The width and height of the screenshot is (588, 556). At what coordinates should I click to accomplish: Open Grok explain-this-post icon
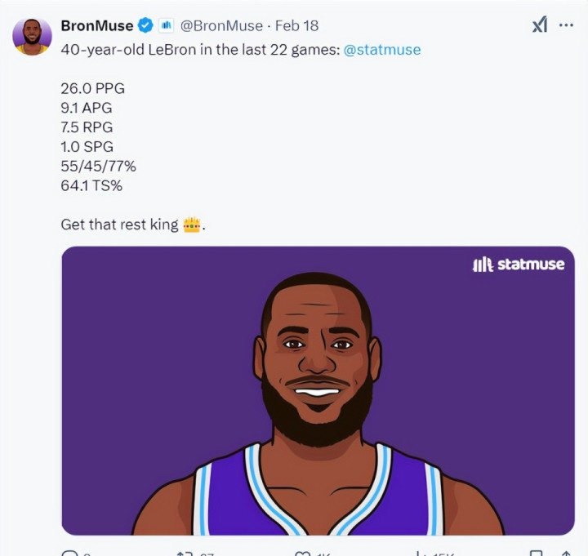540,25
